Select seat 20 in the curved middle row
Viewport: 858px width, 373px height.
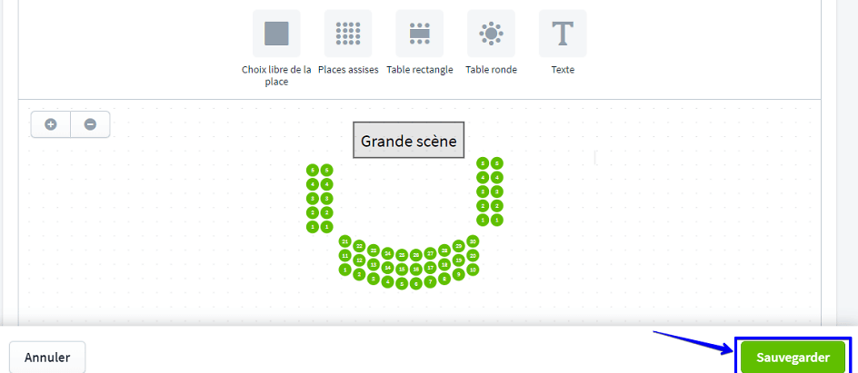473,256
